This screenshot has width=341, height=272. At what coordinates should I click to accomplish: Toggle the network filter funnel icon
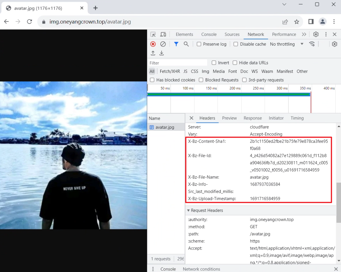(x=176, y=44)
